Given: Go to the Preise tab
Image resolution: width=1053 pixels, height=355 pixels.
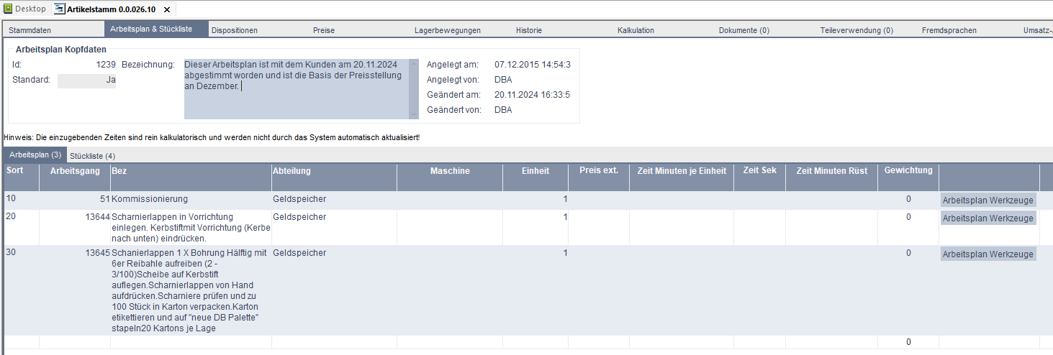Looking at the screenshot, I should [x=324, y=30].
